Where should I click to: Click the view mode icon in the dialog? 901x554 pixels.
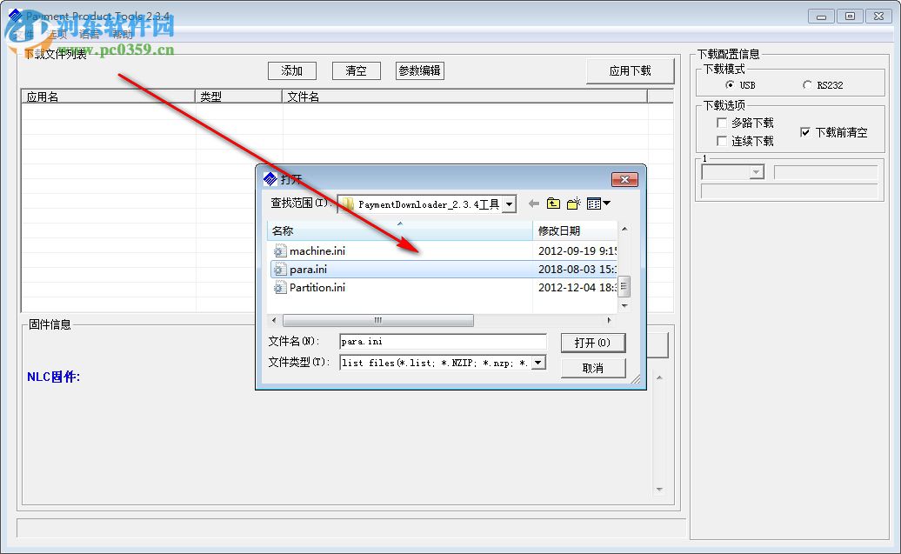tap(594, 204)
